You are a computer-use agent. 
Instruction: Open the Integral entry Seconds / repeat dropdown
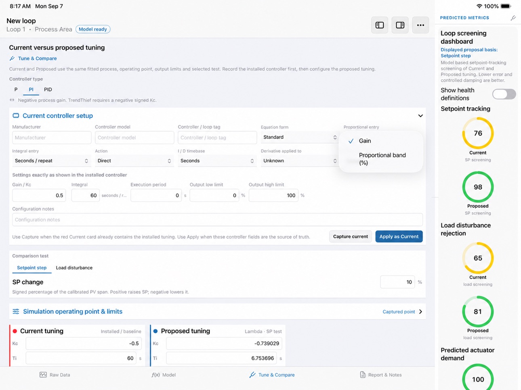[x=51, y=161]
